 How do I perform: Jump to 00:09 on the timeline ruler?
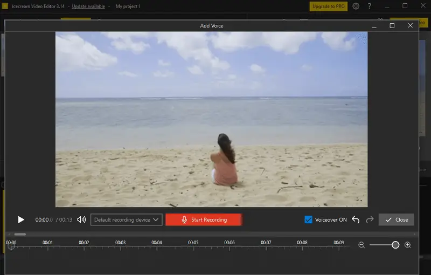[339, 243]
